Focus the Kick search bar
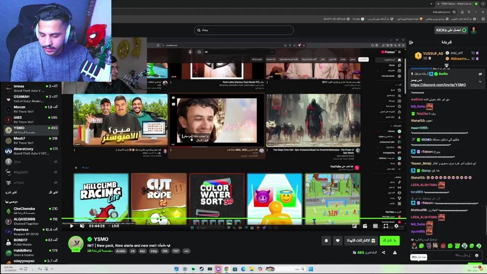 tap(244, 30)
